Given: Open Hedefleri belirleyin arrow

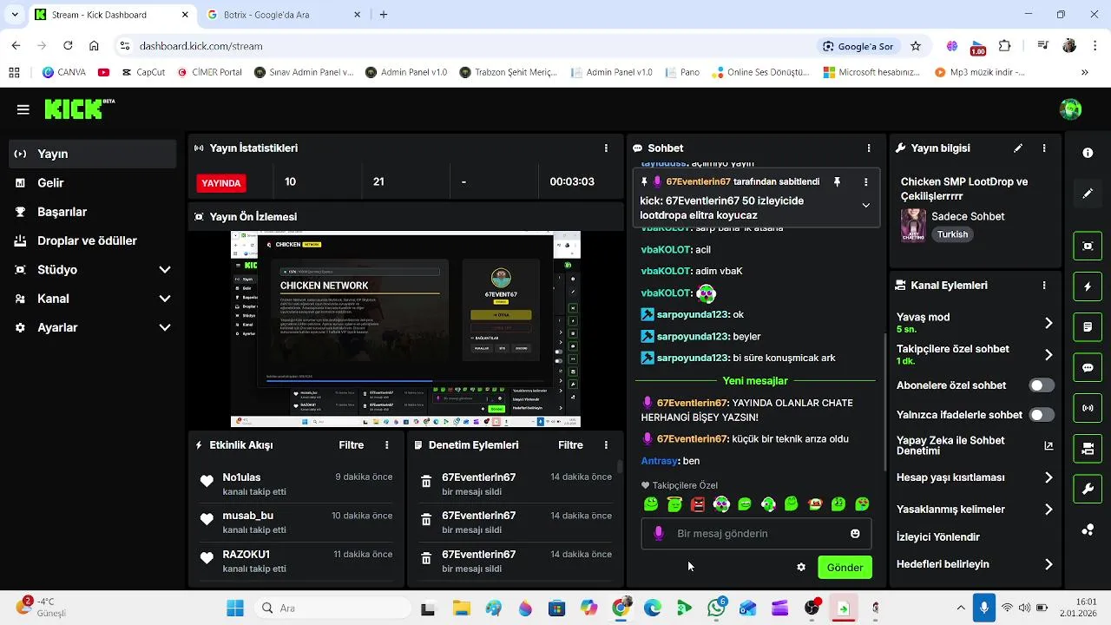Looking at the screenshot, I should [1049, 564].
